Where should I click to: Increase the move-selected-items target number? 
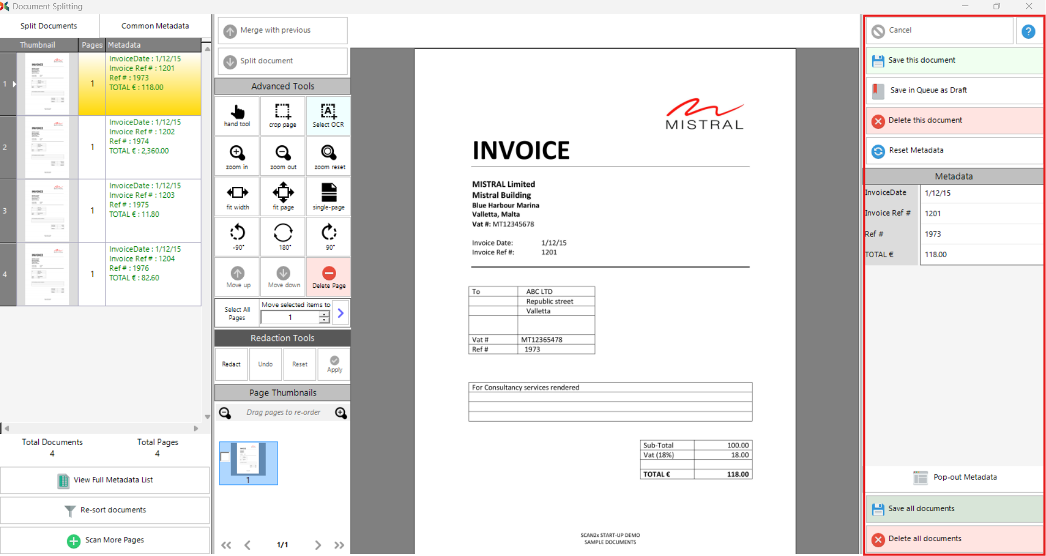(325, 314)
